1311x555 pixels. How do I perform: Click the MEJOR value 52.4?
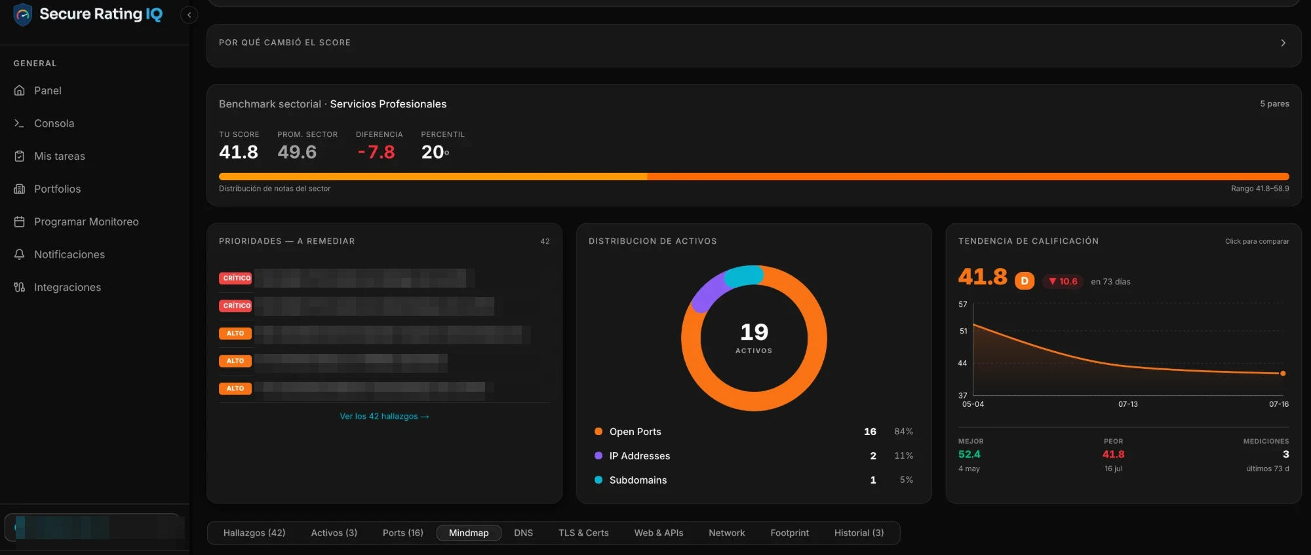[x=969, y=454]
